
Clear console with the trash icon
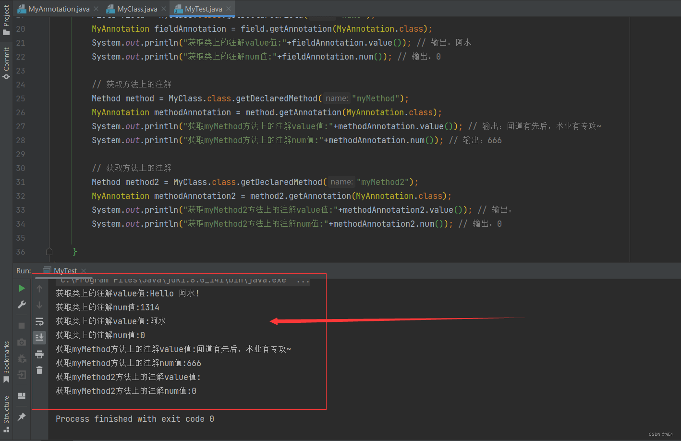tap(39, 370)
